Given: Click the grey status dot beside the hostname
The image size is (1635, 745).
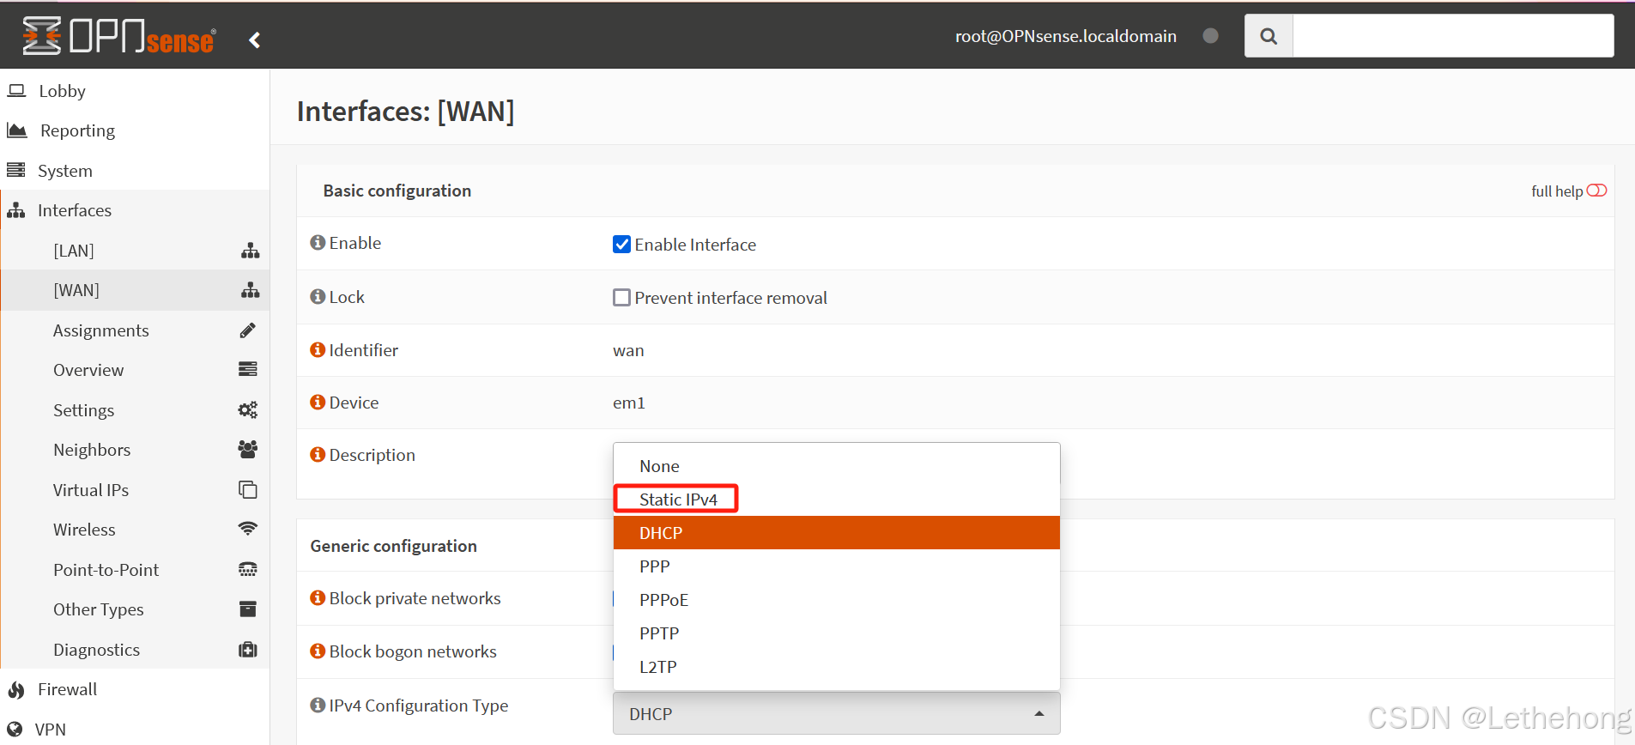Looking at the screenshot, I should pyautogui.click(x=1210, y=36).
